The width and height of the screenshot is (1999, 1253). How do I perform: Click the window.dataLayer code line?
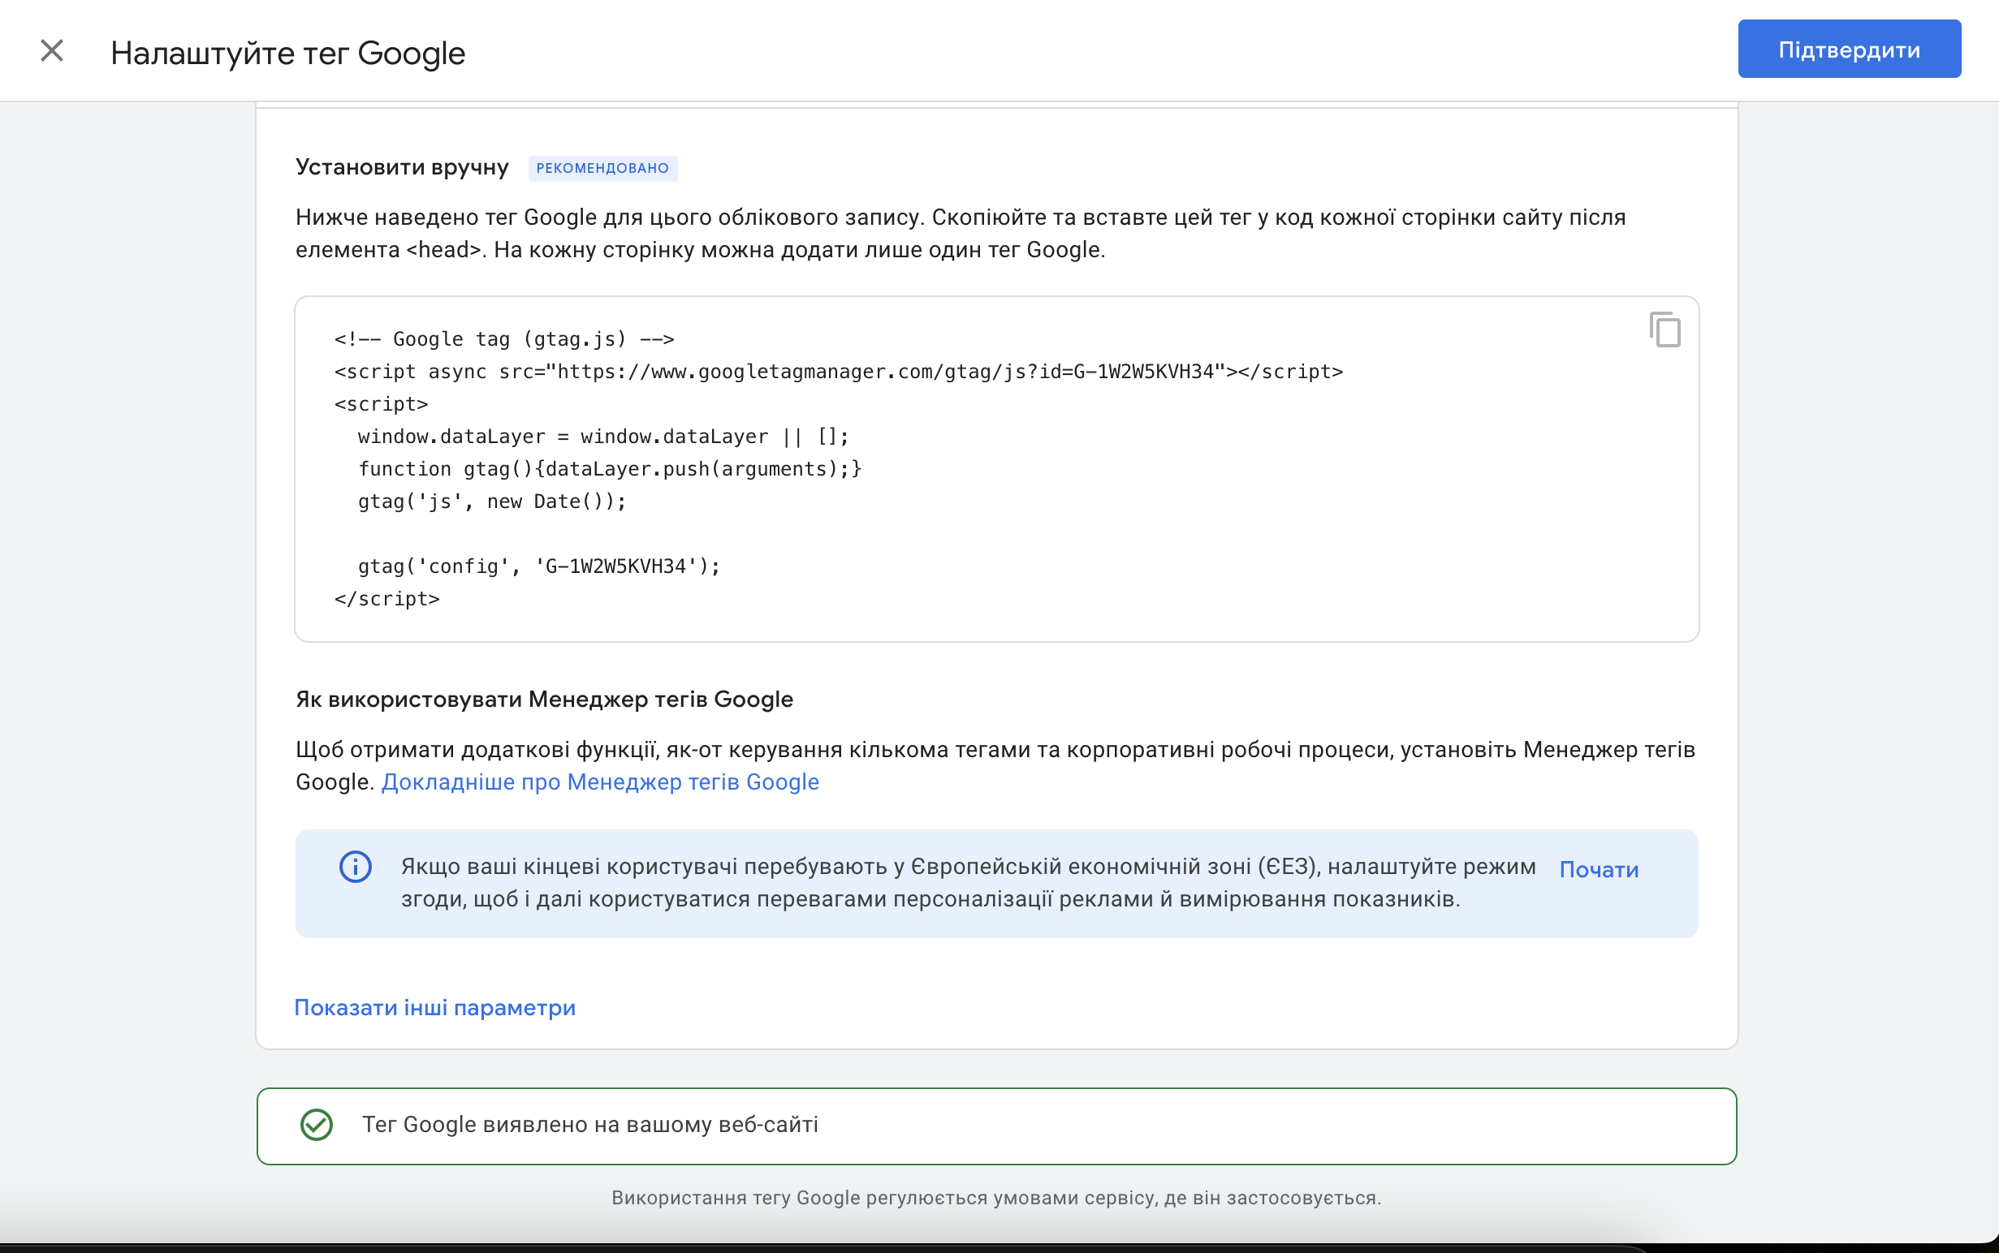[602, 437]
